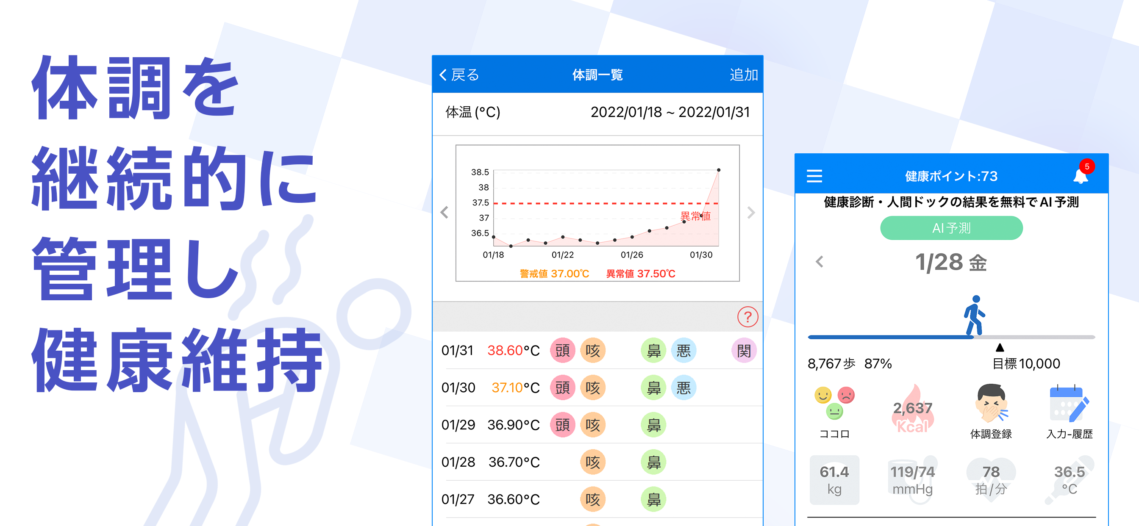Toggle the 鼻 symptom badge for 01/29

tap(653, 425)
